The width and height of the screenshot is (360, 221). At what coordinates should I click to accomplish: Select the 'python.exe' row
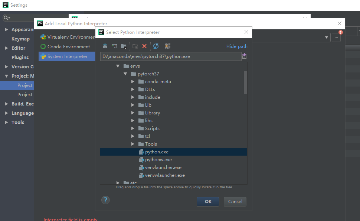(x=174, y=152)
